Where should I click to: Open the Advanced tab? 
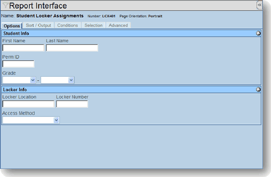(x=118, y=26)
